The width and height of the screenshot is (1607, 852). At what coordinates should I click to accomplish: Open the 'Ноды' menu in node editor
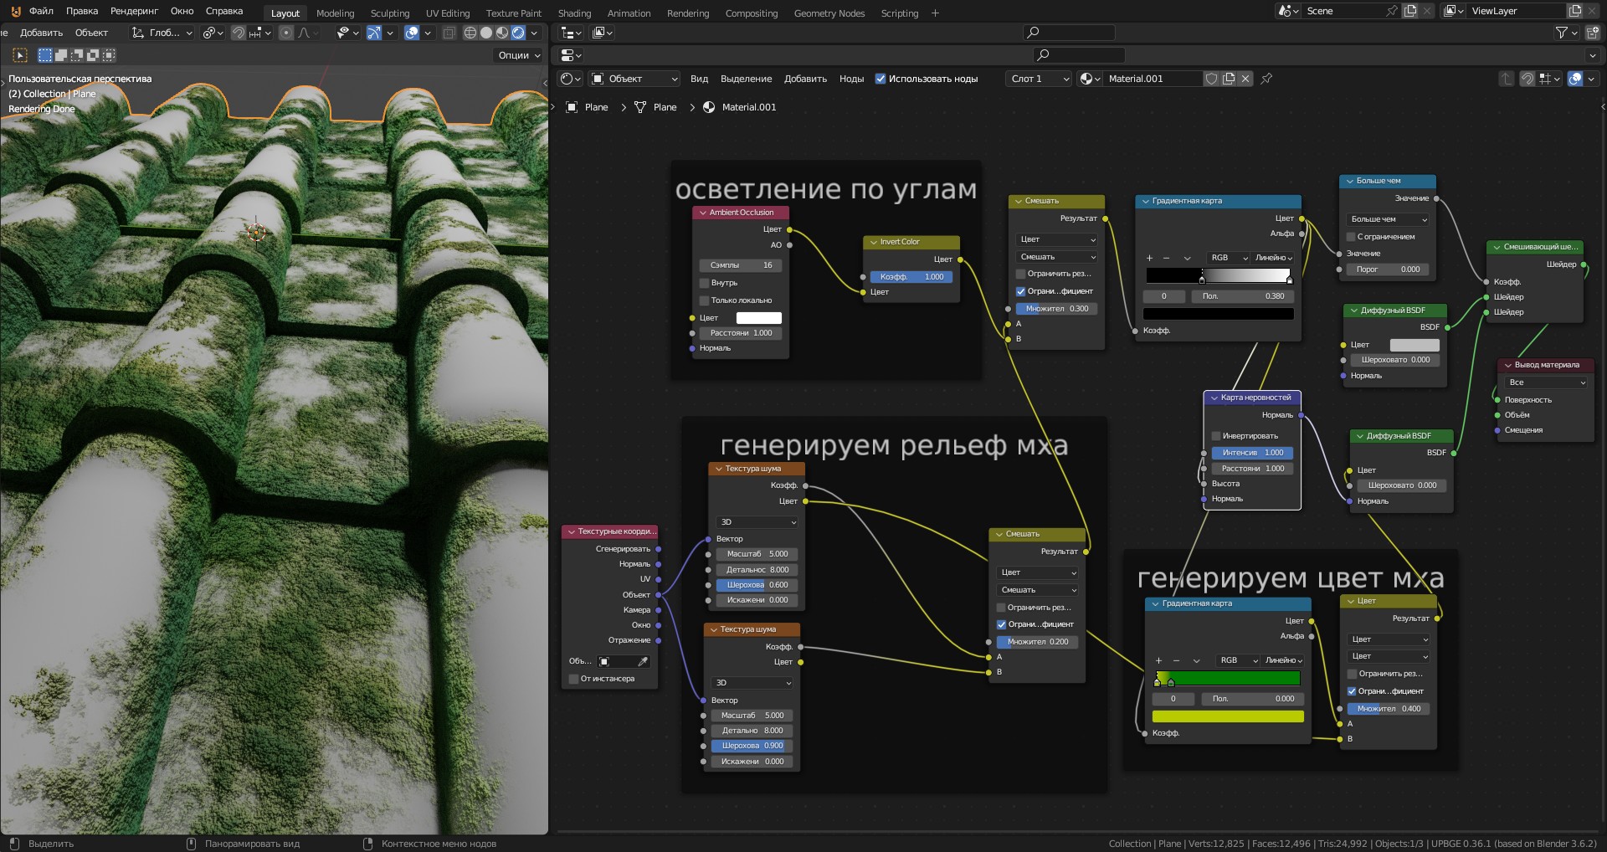point(851,79)
